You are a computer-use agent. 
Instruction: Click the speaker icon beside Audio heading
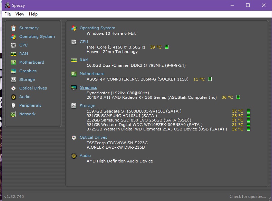click(x=74, y=156)
